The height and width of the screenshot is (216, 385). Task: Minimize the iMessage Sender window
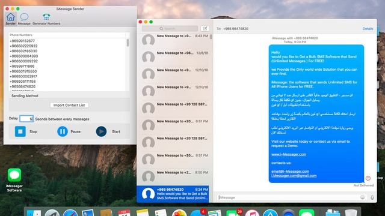click(13, 9)
